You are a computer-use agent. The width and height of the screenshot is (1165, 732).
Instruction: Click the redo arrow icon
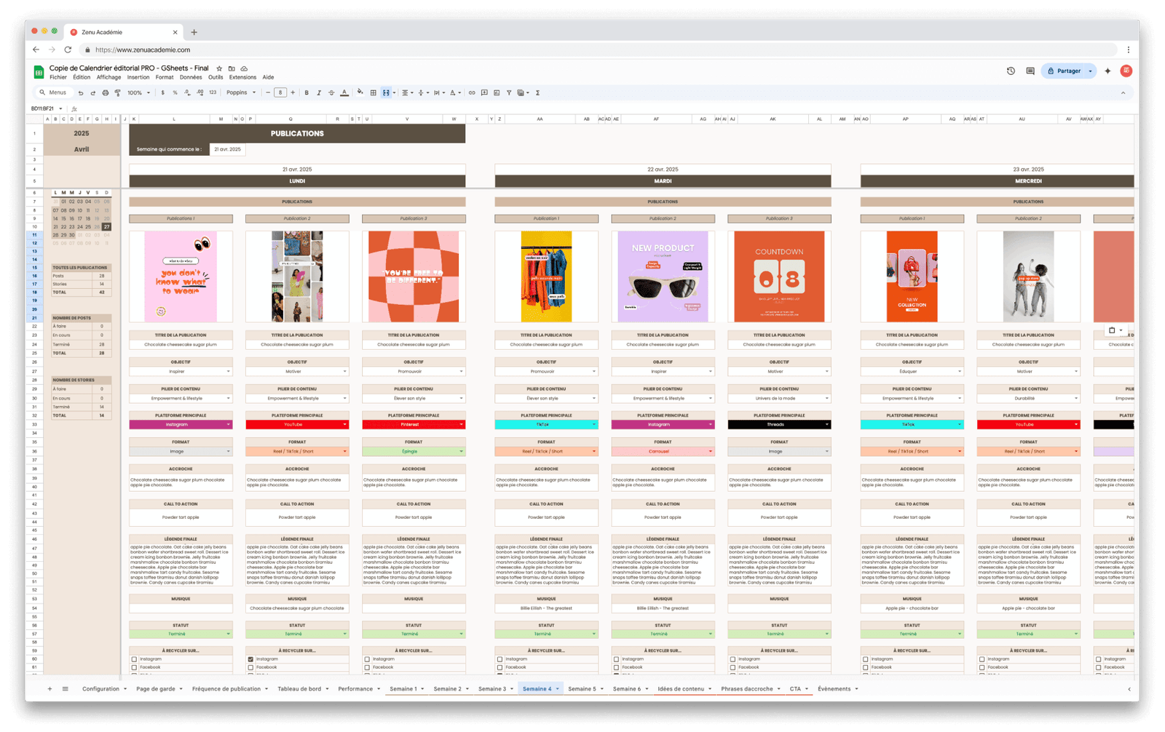click(x=93, y=93)
